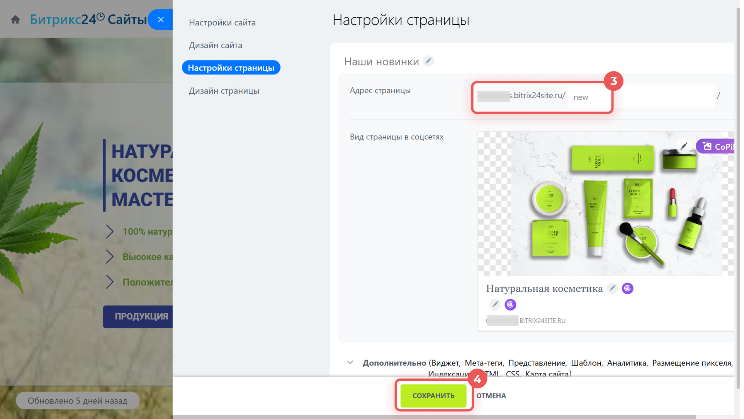The width and height of the screenshot is (744, 419).
Task: Click the green СОХРАНИТЬ button
Action: 433,395
